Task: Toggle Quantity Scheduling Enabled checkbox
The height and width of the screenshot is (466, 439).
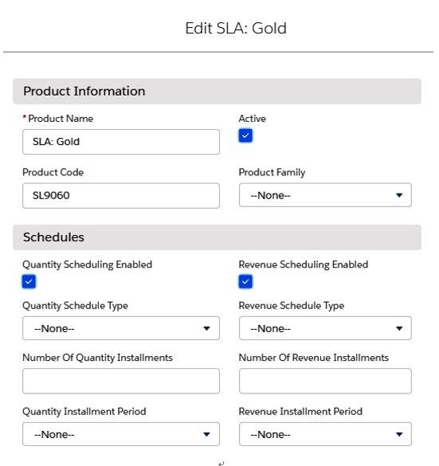Action: click(29, 281)
